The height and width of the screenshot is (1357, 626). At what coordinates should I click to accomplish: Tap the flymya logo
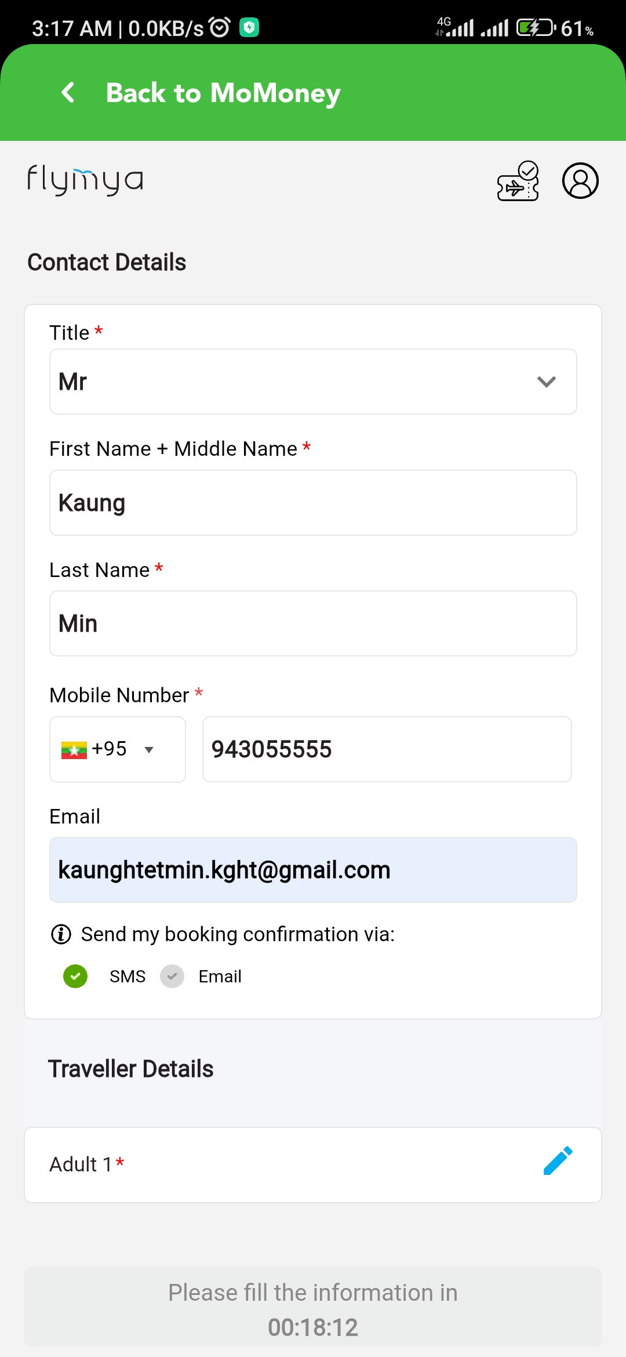pos(85,180)
